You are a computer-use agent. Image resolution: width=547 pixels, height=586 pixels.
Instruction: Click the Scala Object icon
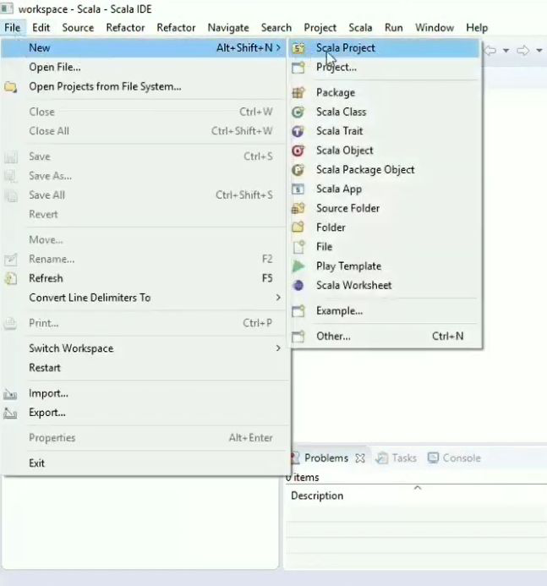pos(298,151)
